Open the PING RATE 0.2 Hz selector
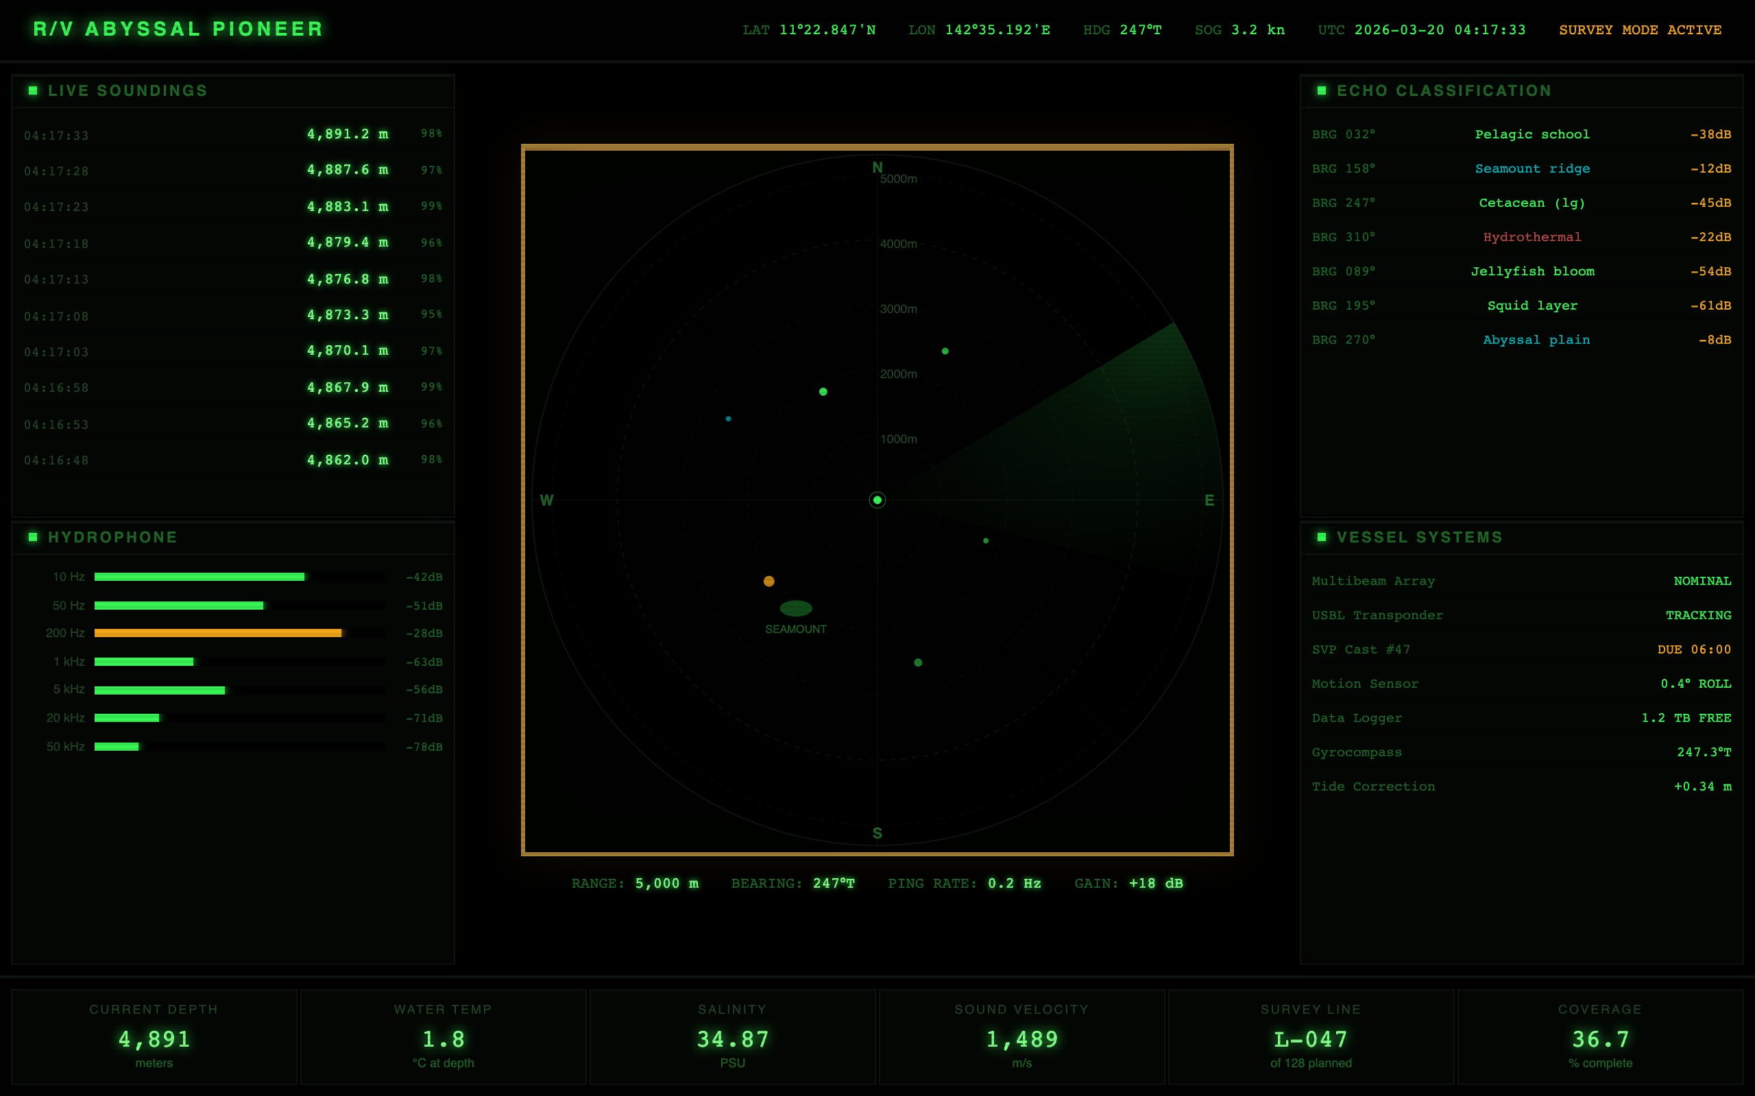The width and height of the screenshot is (1755, 1096). (965, 883)
